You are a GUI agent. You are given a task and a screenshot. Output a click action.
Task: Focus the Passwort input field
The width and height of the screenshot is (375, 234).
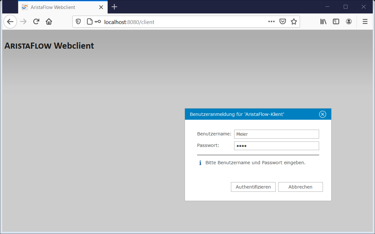click(x=276, y=146)
